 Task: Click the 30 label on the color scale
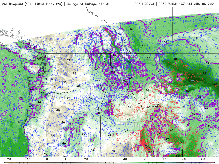(x=106, y=159)
